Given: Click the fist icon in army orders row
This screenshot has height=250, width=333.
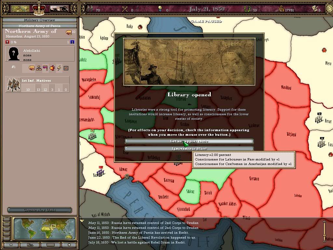Looking at the screenshot, I should [32, 68].
